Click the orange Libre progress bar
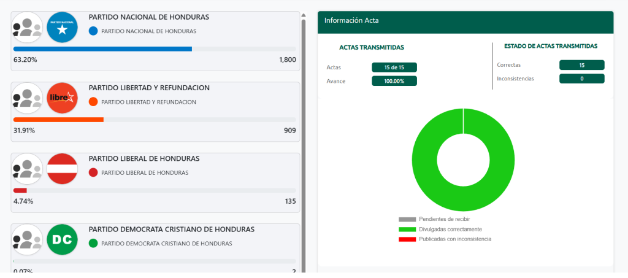Viewport: 628px width, 278px height. click(x=58, y=120)
